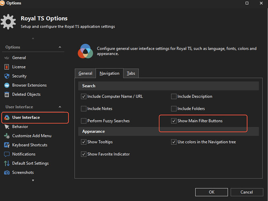The width and height of the screenshot is (268, 201).
Task: Open Browser Extensions globe icon
Action: [7, 85]
